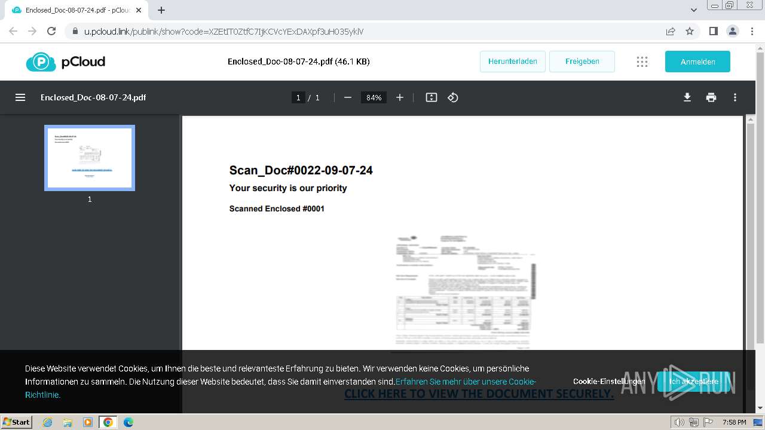Screen dimensions: 765x430
Task: Open Chrome from the taskbar
Action: point(108,422)
